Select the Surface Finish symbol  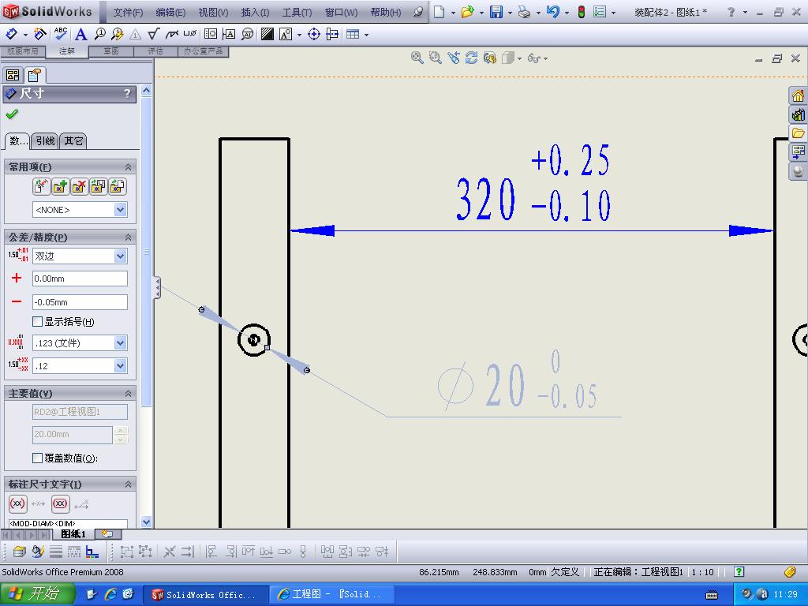click(153, 34)
